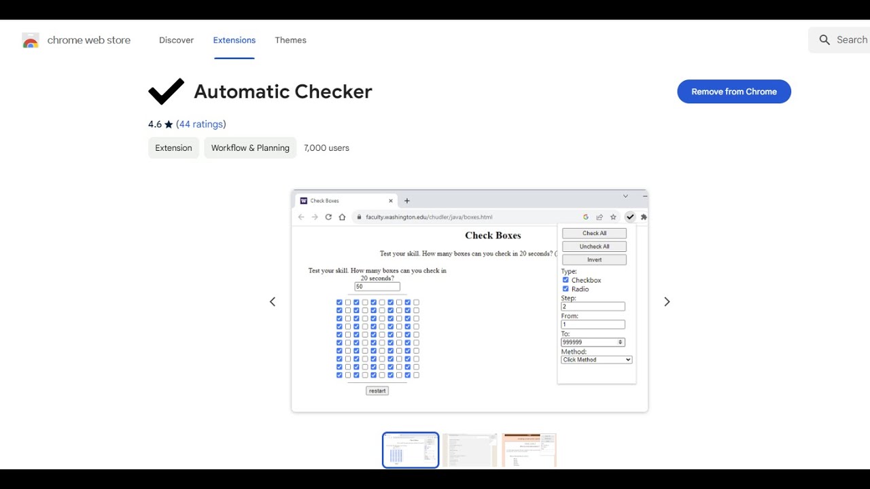Toggle the Radio type option in preview

(565, 289)
